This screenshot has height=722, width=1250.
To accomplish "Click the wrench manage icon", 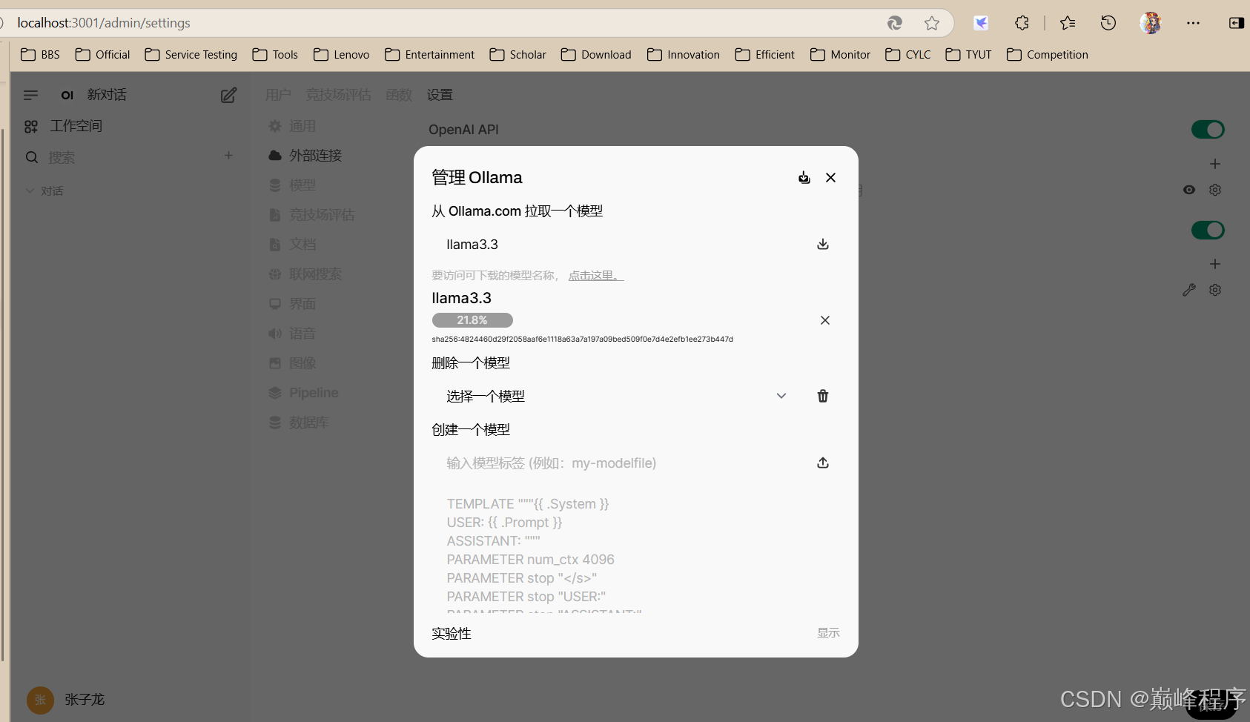I will pos(1189,290).
